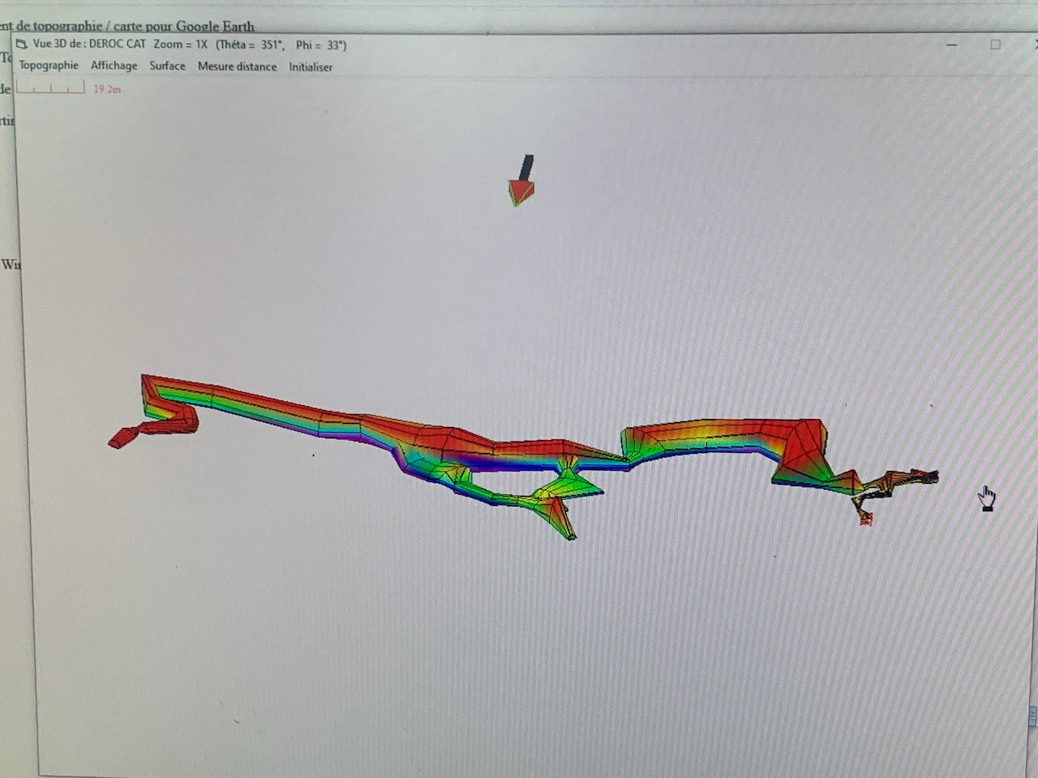Click the Vue 3D window icon in the title bar

(22, 45)
